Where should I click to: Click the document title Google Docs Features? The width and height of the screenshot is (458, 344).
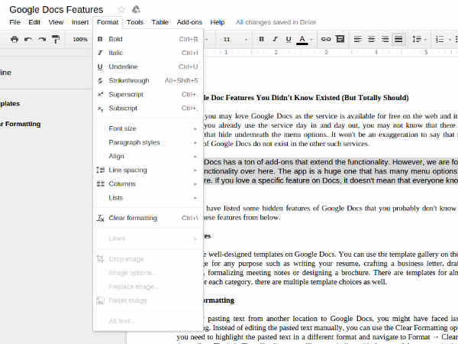pos(56,9)
